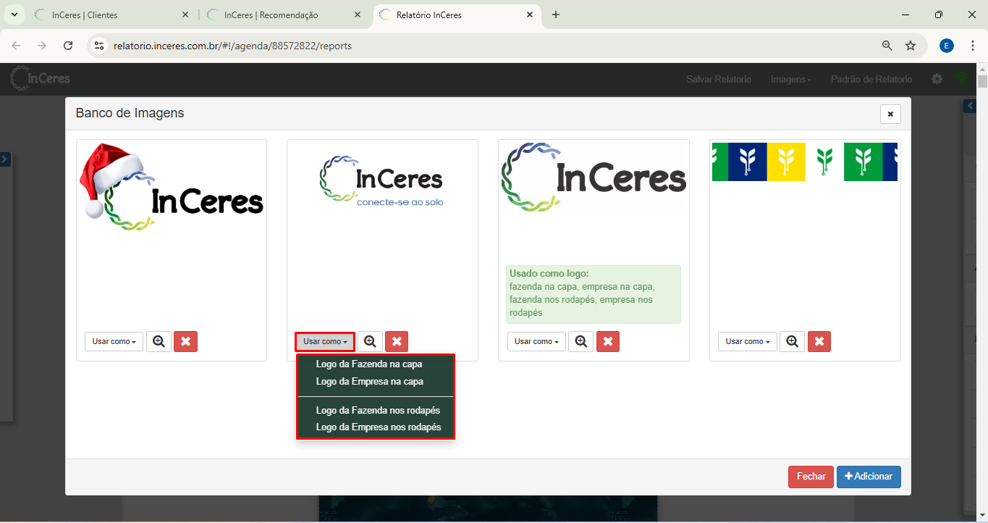Close the 'Relatório InCeres' tab
This screenshot has width=988, height=523.
tap(530, 14)
